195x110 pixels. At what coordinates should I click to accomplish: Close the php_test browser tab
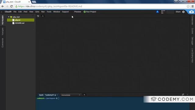[x=29, y=2]
